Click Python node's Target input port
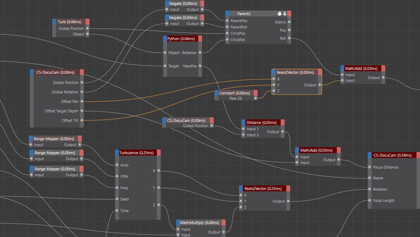 [165, 66]
